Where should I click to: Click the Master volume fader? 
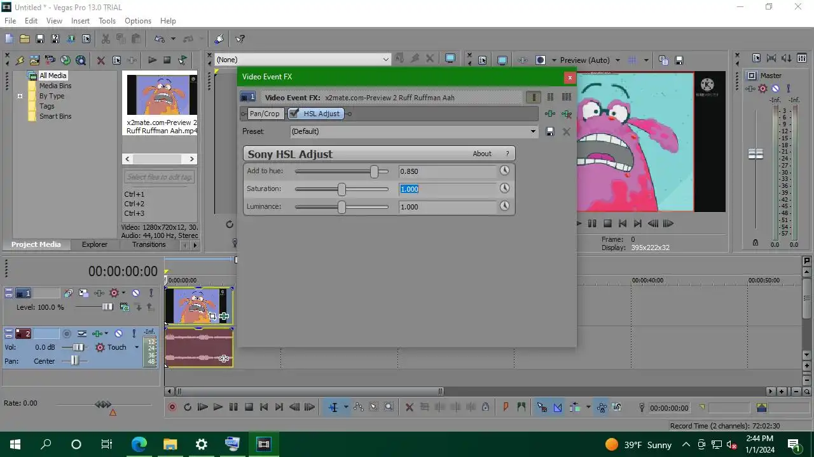[x=755, y=154]
